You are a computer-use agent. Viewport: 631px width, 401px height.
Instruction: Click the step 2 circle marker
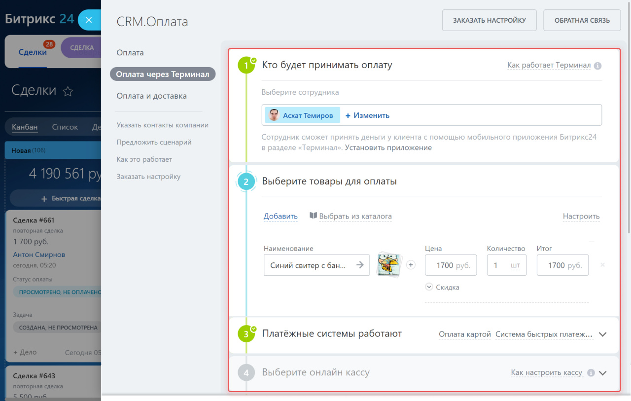[246, 182]
